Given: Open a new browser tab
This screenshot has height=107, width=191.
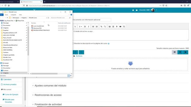Looking at the screenshot, I should [x=44, y=2].
